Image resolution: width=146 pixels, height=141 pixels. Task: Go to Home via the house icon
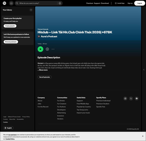[11, 3]
